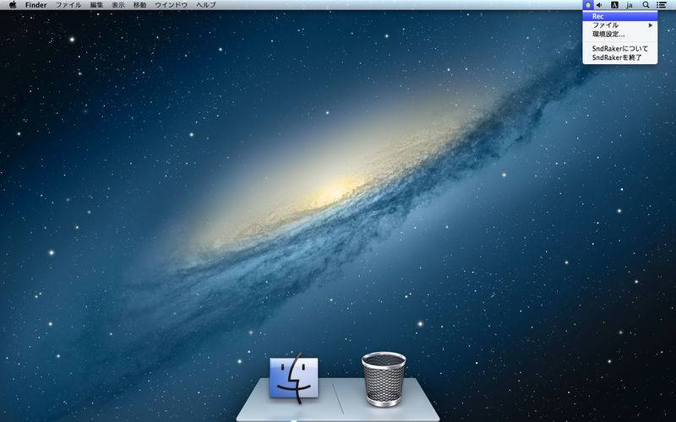Open the 編集 menu
The image size is (676, 422).
pos(96,5)
